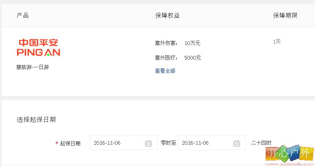This screenshot has width=315, height=167.
Task: Click the 二十四时 text after end date
Action: [x=261, y=143]
